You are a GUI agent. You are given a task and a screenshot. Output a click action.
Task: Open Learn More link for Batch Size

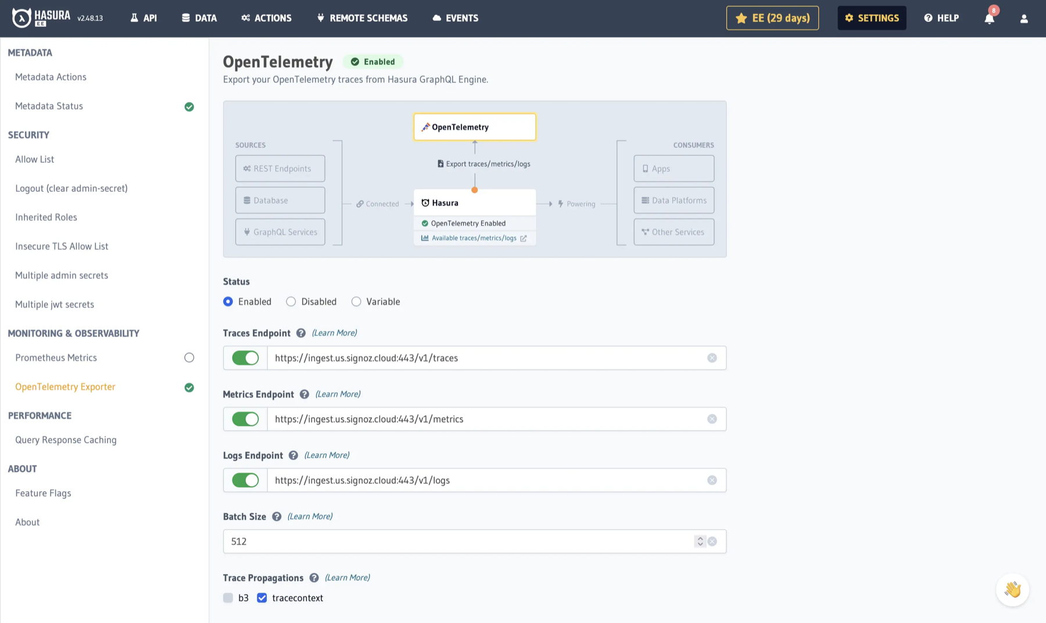pyautogui.click(x=310, y=517)
